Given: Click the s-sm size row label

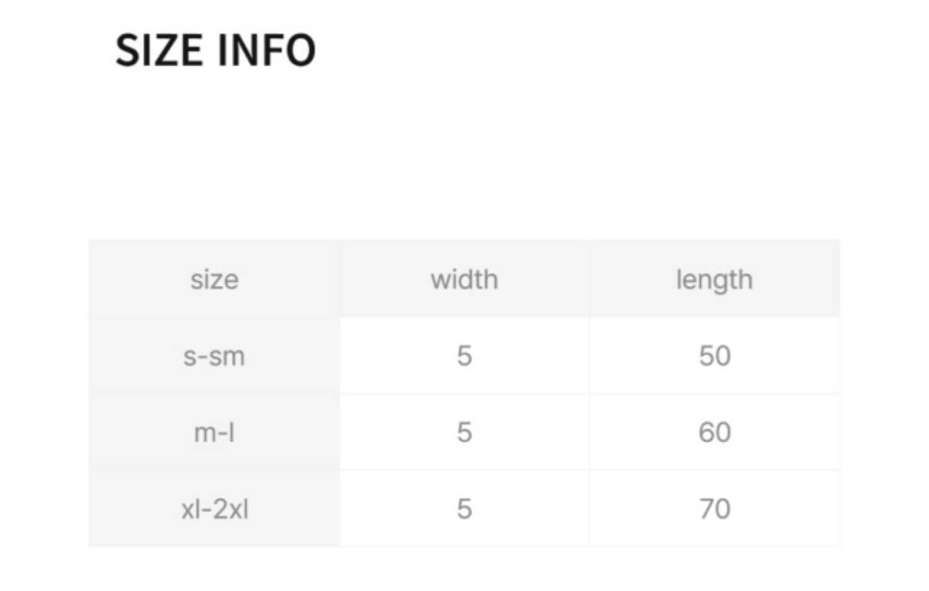Looking at the screenshot, I should coord(214,356).
